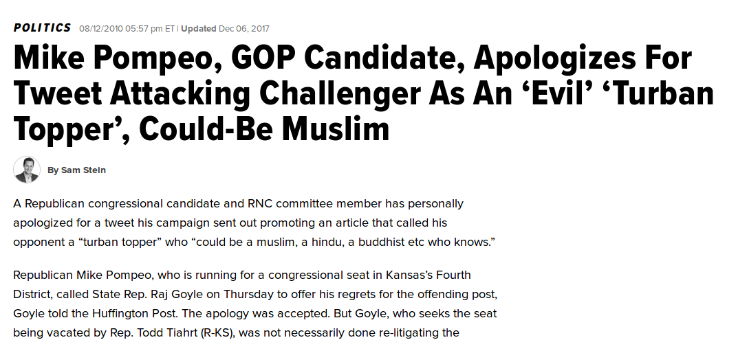Screen dimensions: 738x340
Task: Click the Updated Dec 06, 2017 date
Action: (x=225, y=29)
